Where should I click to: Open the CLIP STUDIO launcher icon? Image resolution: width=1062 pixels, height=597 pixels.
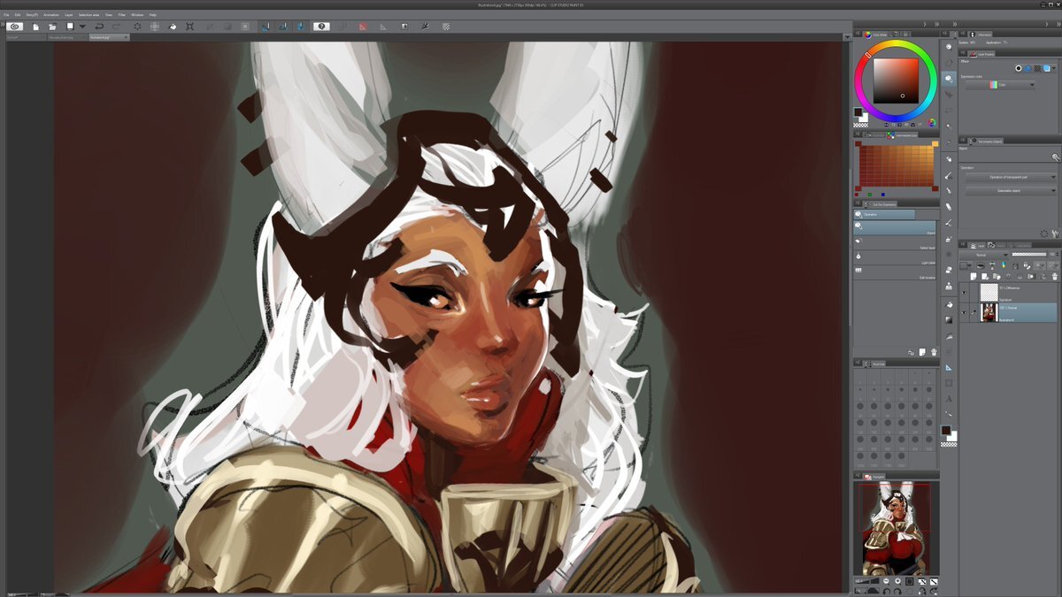15,27
